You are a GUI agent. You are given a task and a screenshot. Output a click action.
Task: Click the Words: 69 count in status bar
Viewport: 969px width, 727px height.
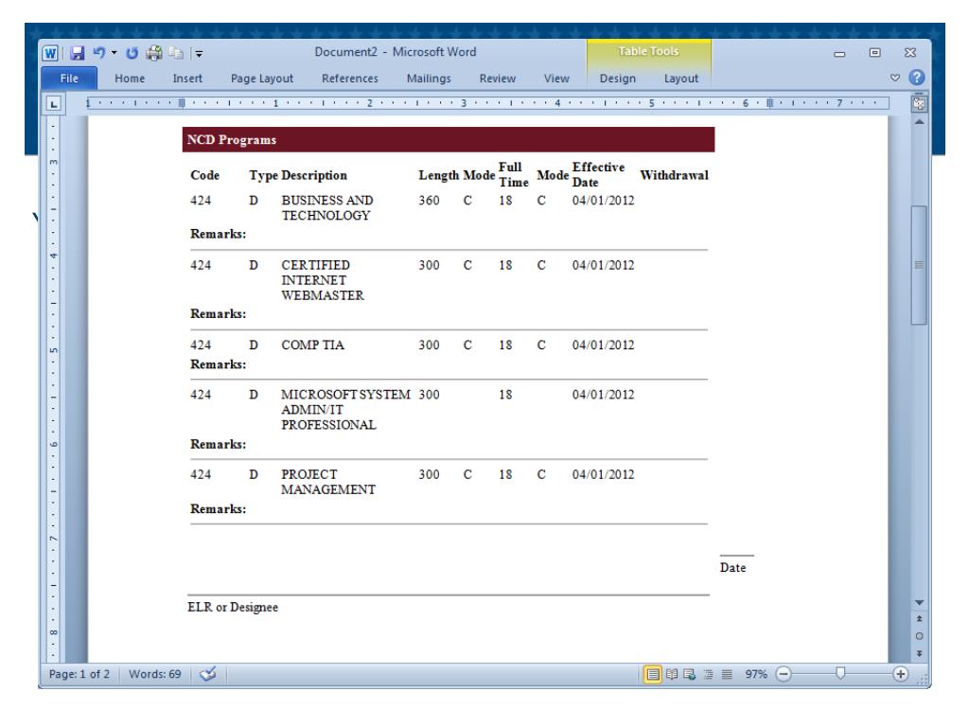point(155,674)
